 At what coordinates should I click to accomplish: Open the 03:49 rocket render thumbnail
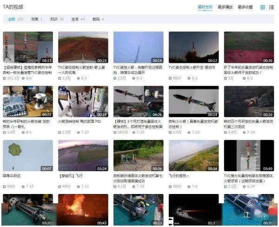coord(249,156)
